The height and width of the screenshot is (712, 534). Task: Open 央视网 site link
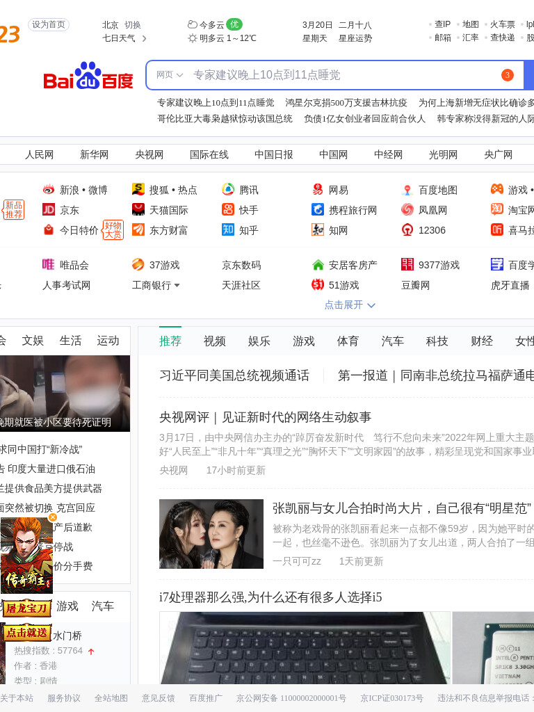point(149,155)
